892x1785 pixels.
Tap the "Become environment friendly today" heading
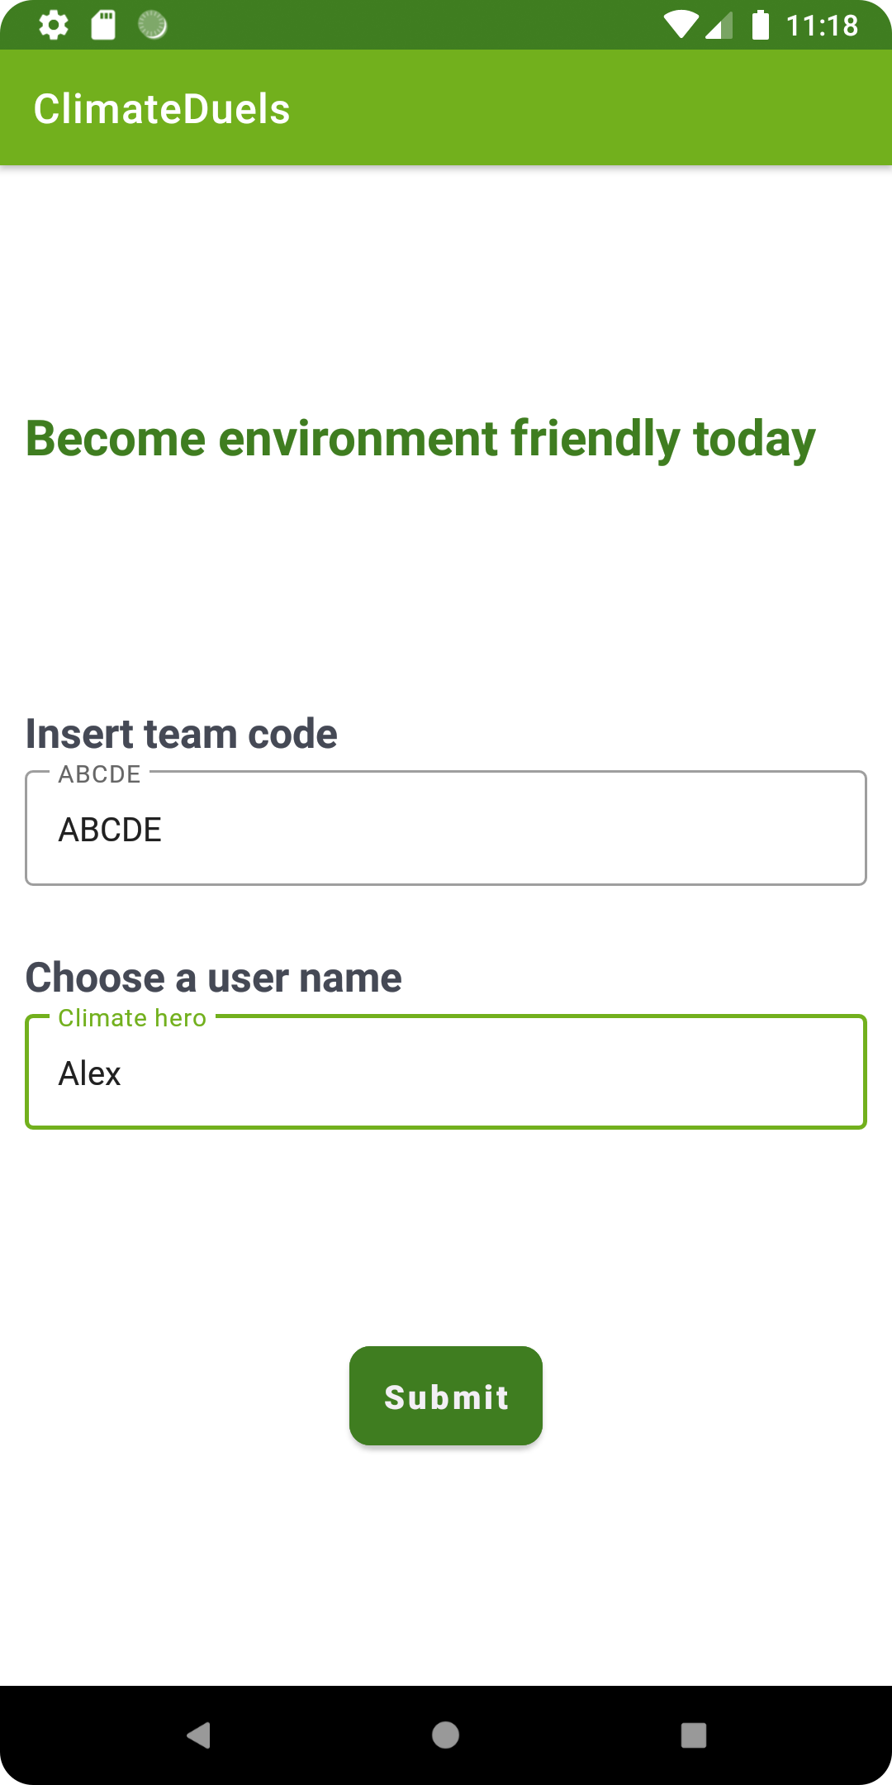coord(420,438)
